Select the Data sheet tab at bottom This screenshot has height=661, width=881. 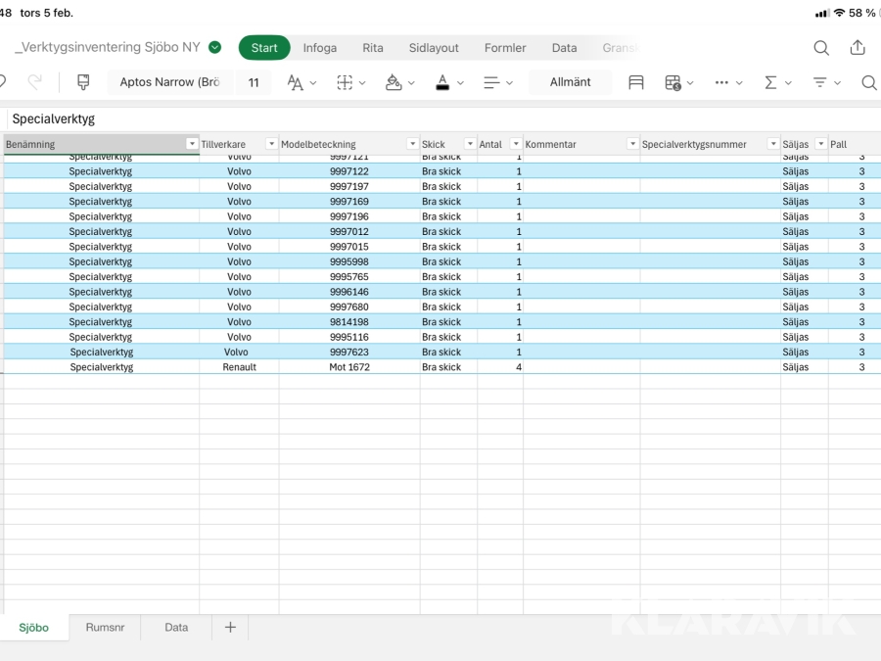tap(176, 628)
